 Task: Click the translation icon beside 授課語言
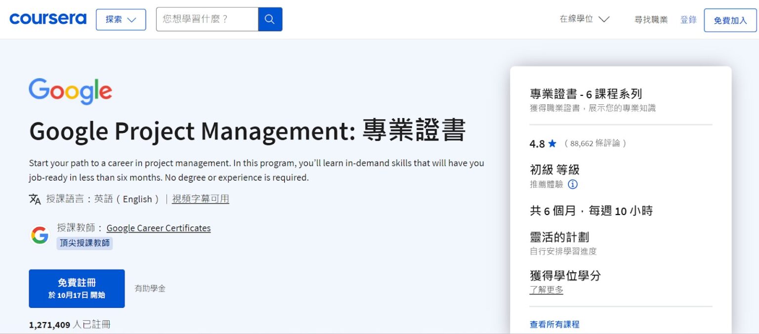34,199
